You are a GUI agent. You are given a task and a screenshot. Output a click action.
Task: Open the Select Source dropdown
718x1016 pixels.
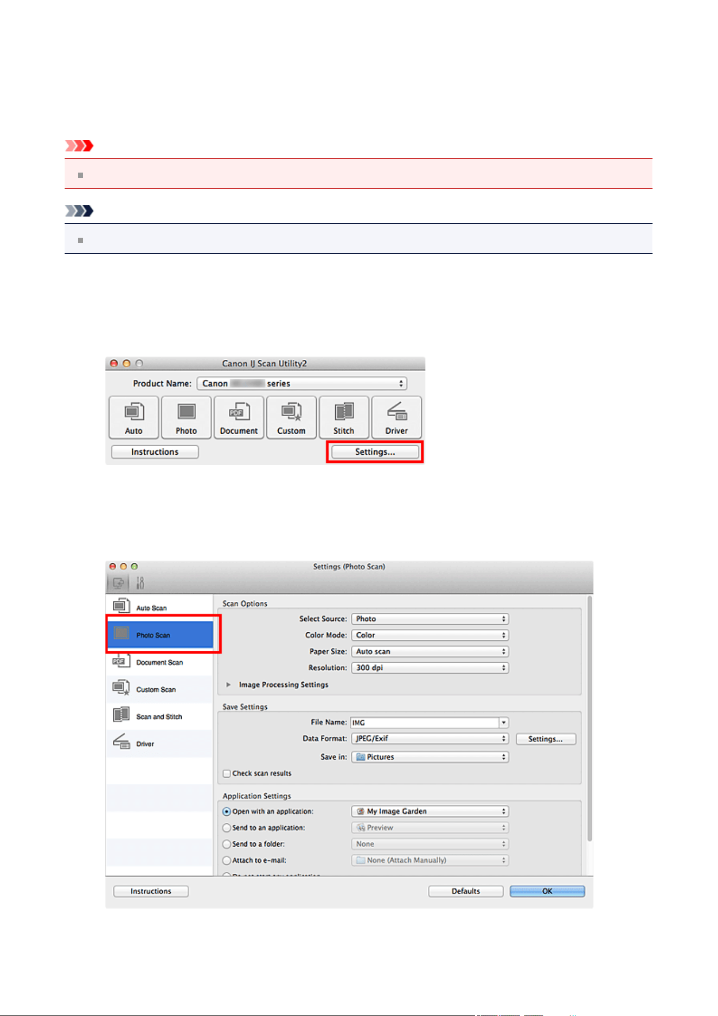[430, 619]
